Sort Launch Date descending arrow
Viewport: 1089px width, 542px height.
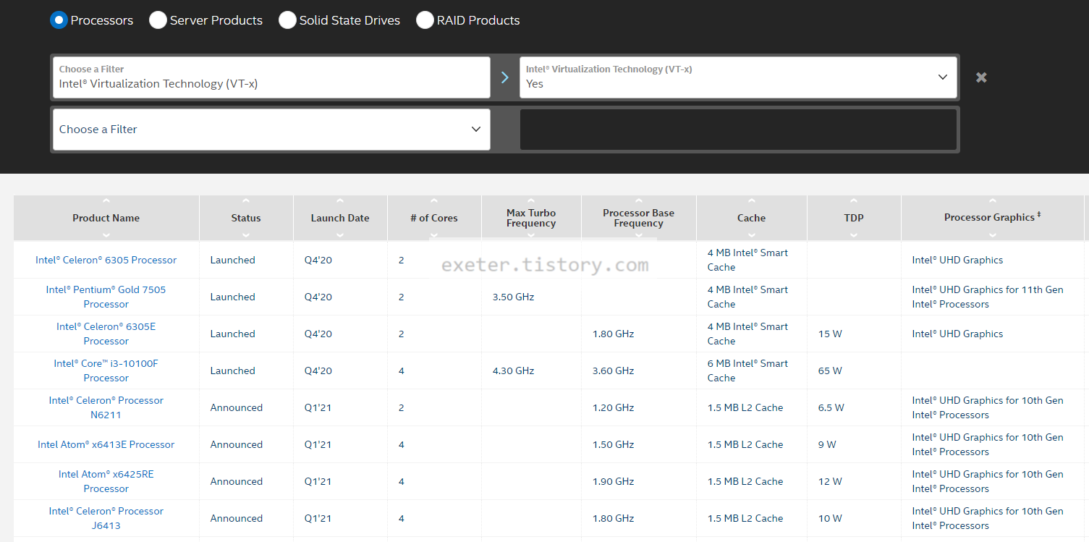[x=340, y=234]
